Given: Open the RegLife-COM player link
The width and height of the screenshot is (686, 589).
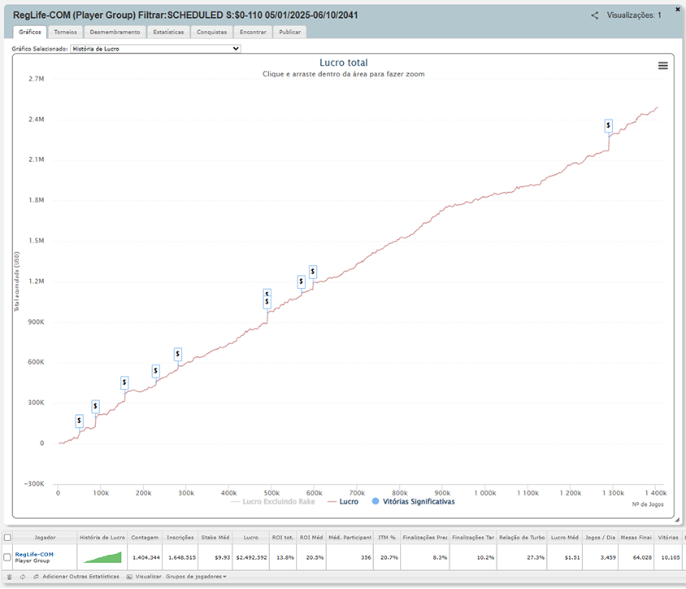Looking at the screenshot, I should point(34,554).
